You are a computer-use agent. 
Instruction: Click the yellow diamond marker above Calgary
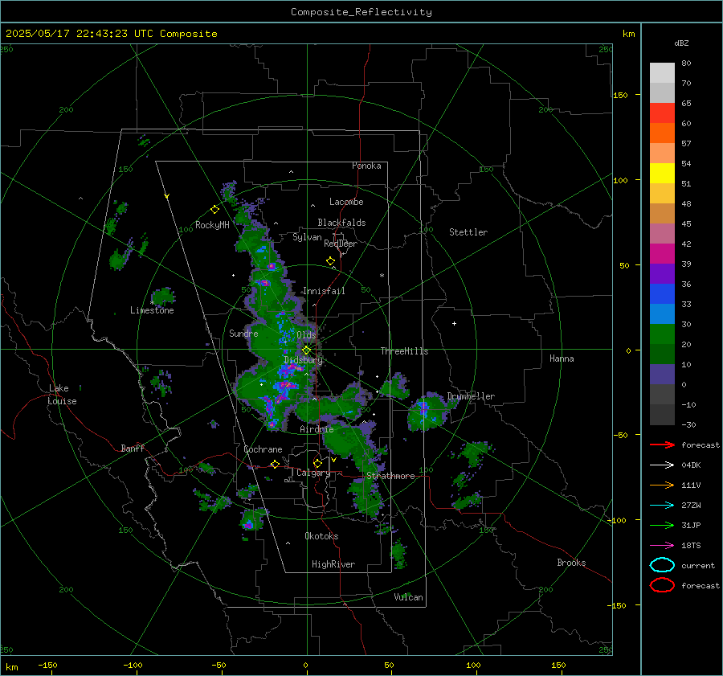317,463
